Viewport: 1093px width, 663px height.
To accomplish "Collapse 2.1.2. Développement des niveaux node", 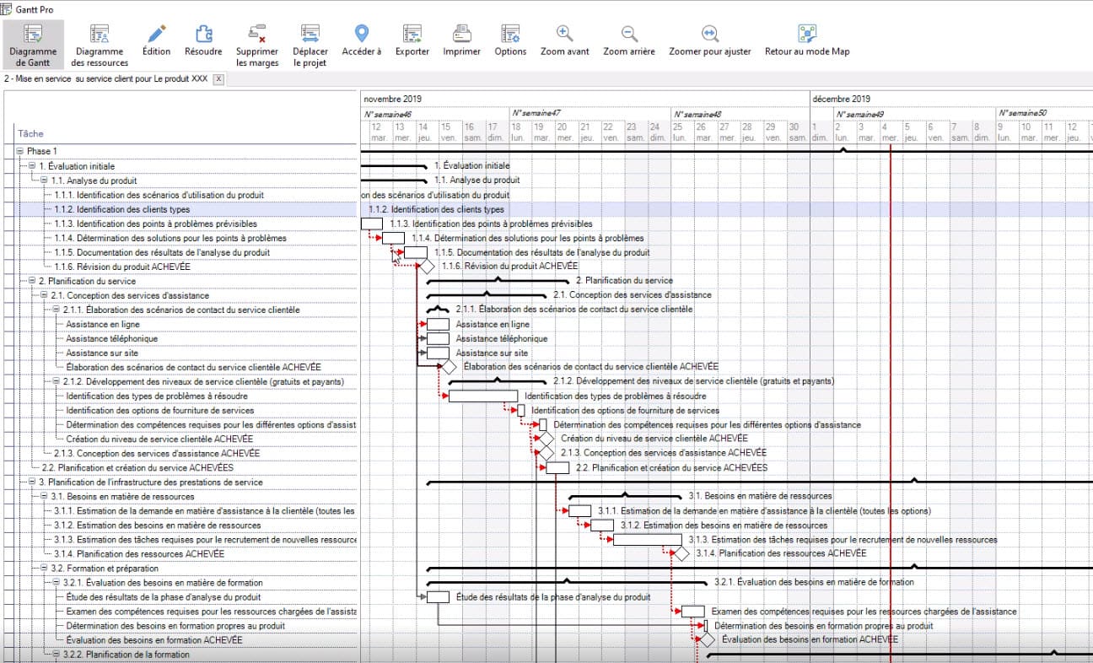I will (57, 381).
